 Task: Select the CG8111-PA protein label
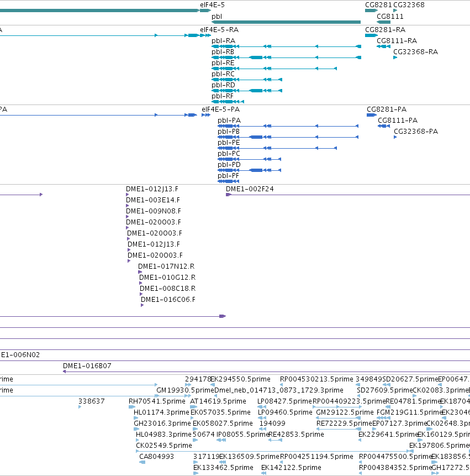(398, 121)
